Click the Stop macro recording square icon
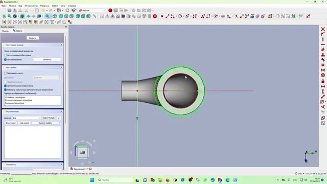 tap(115, 10)
